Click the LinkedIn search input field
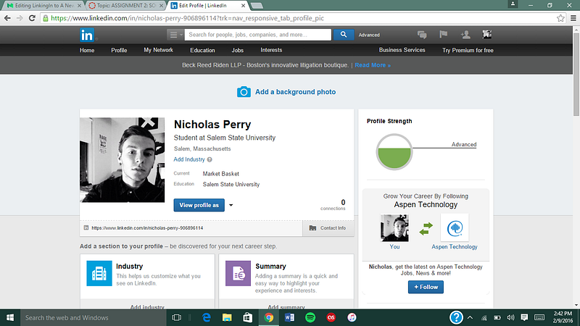Screen dimensions: 580x326 258,35
